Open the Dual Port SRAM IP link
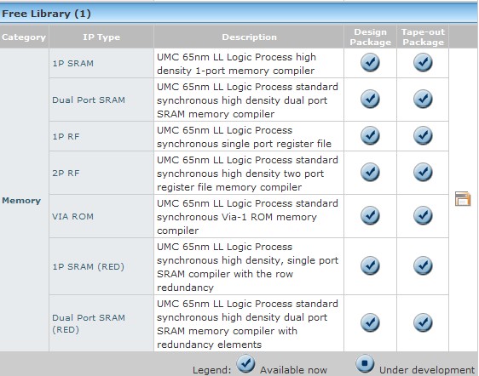 [x=89, y=100]
